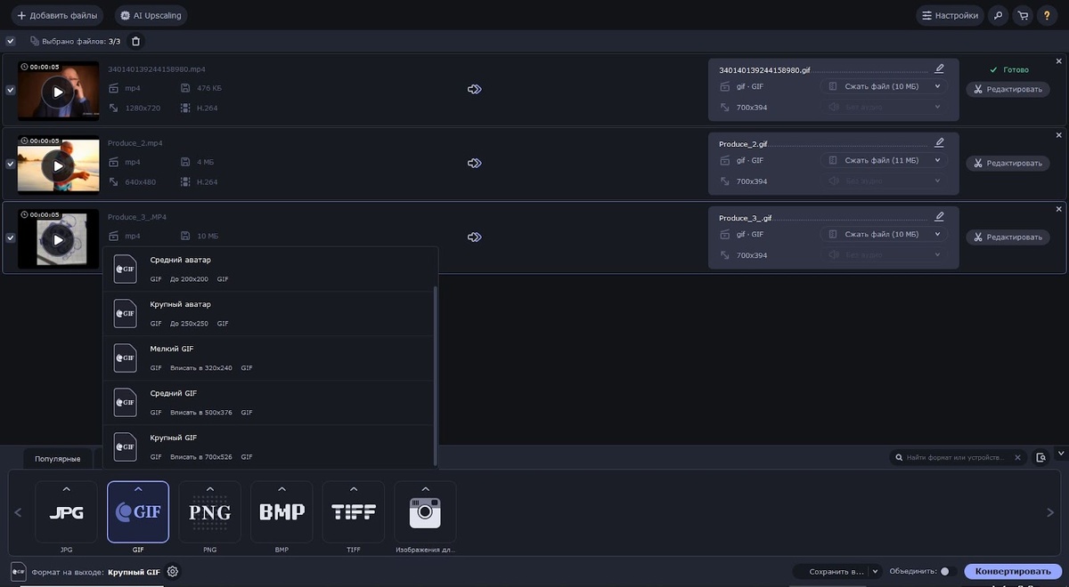Click the Выбрано файлов: 3/3 label
Screen dimensions: 1069x587
tap(81, 41)
